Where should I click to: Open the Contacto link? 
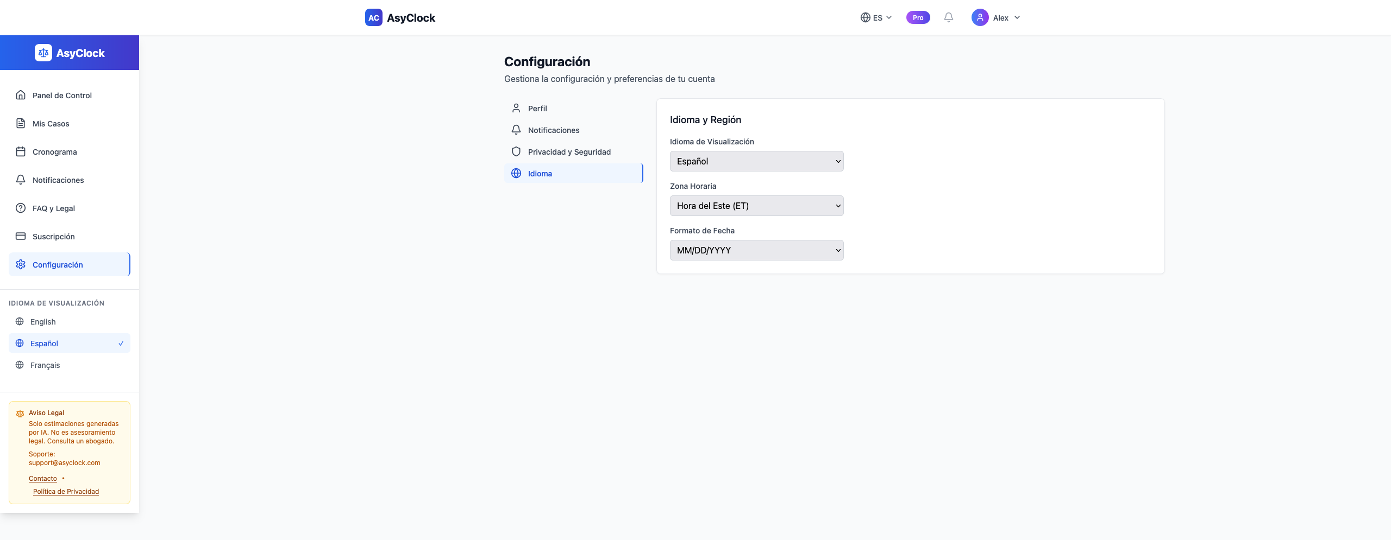tap(43, 478)
